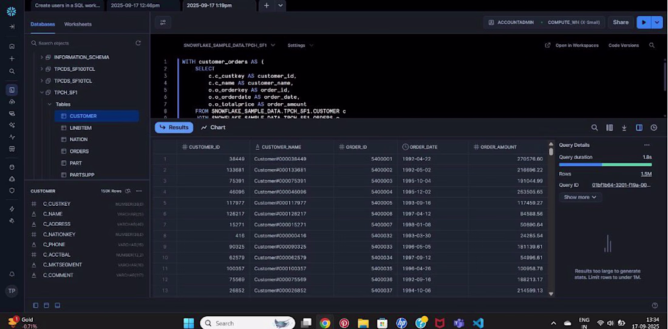Search within the SQL editor magnifier

(652, 45)
